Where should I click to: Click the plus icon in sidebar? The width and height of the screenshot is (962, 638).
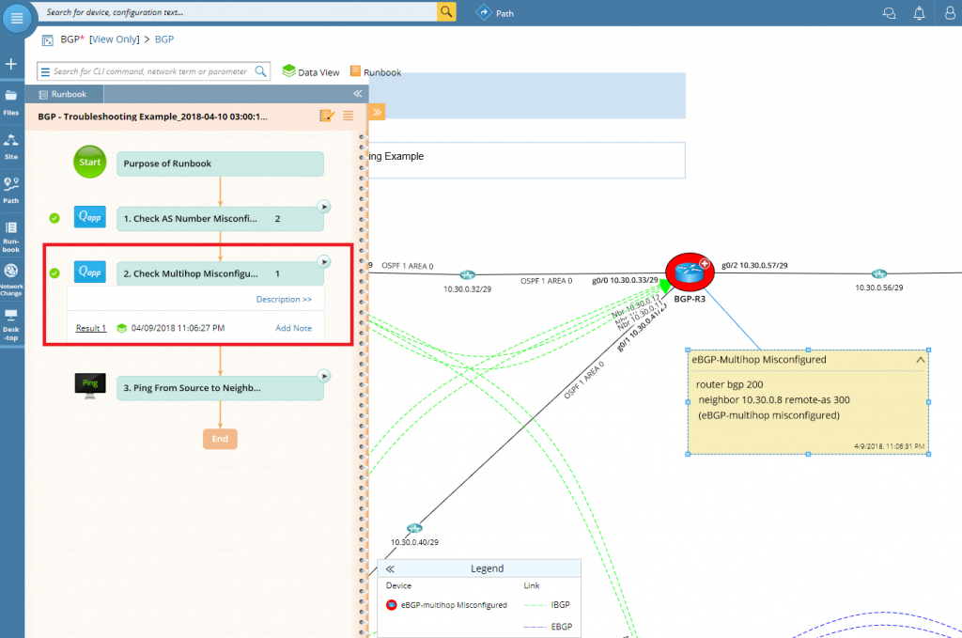tap(11, 64)
